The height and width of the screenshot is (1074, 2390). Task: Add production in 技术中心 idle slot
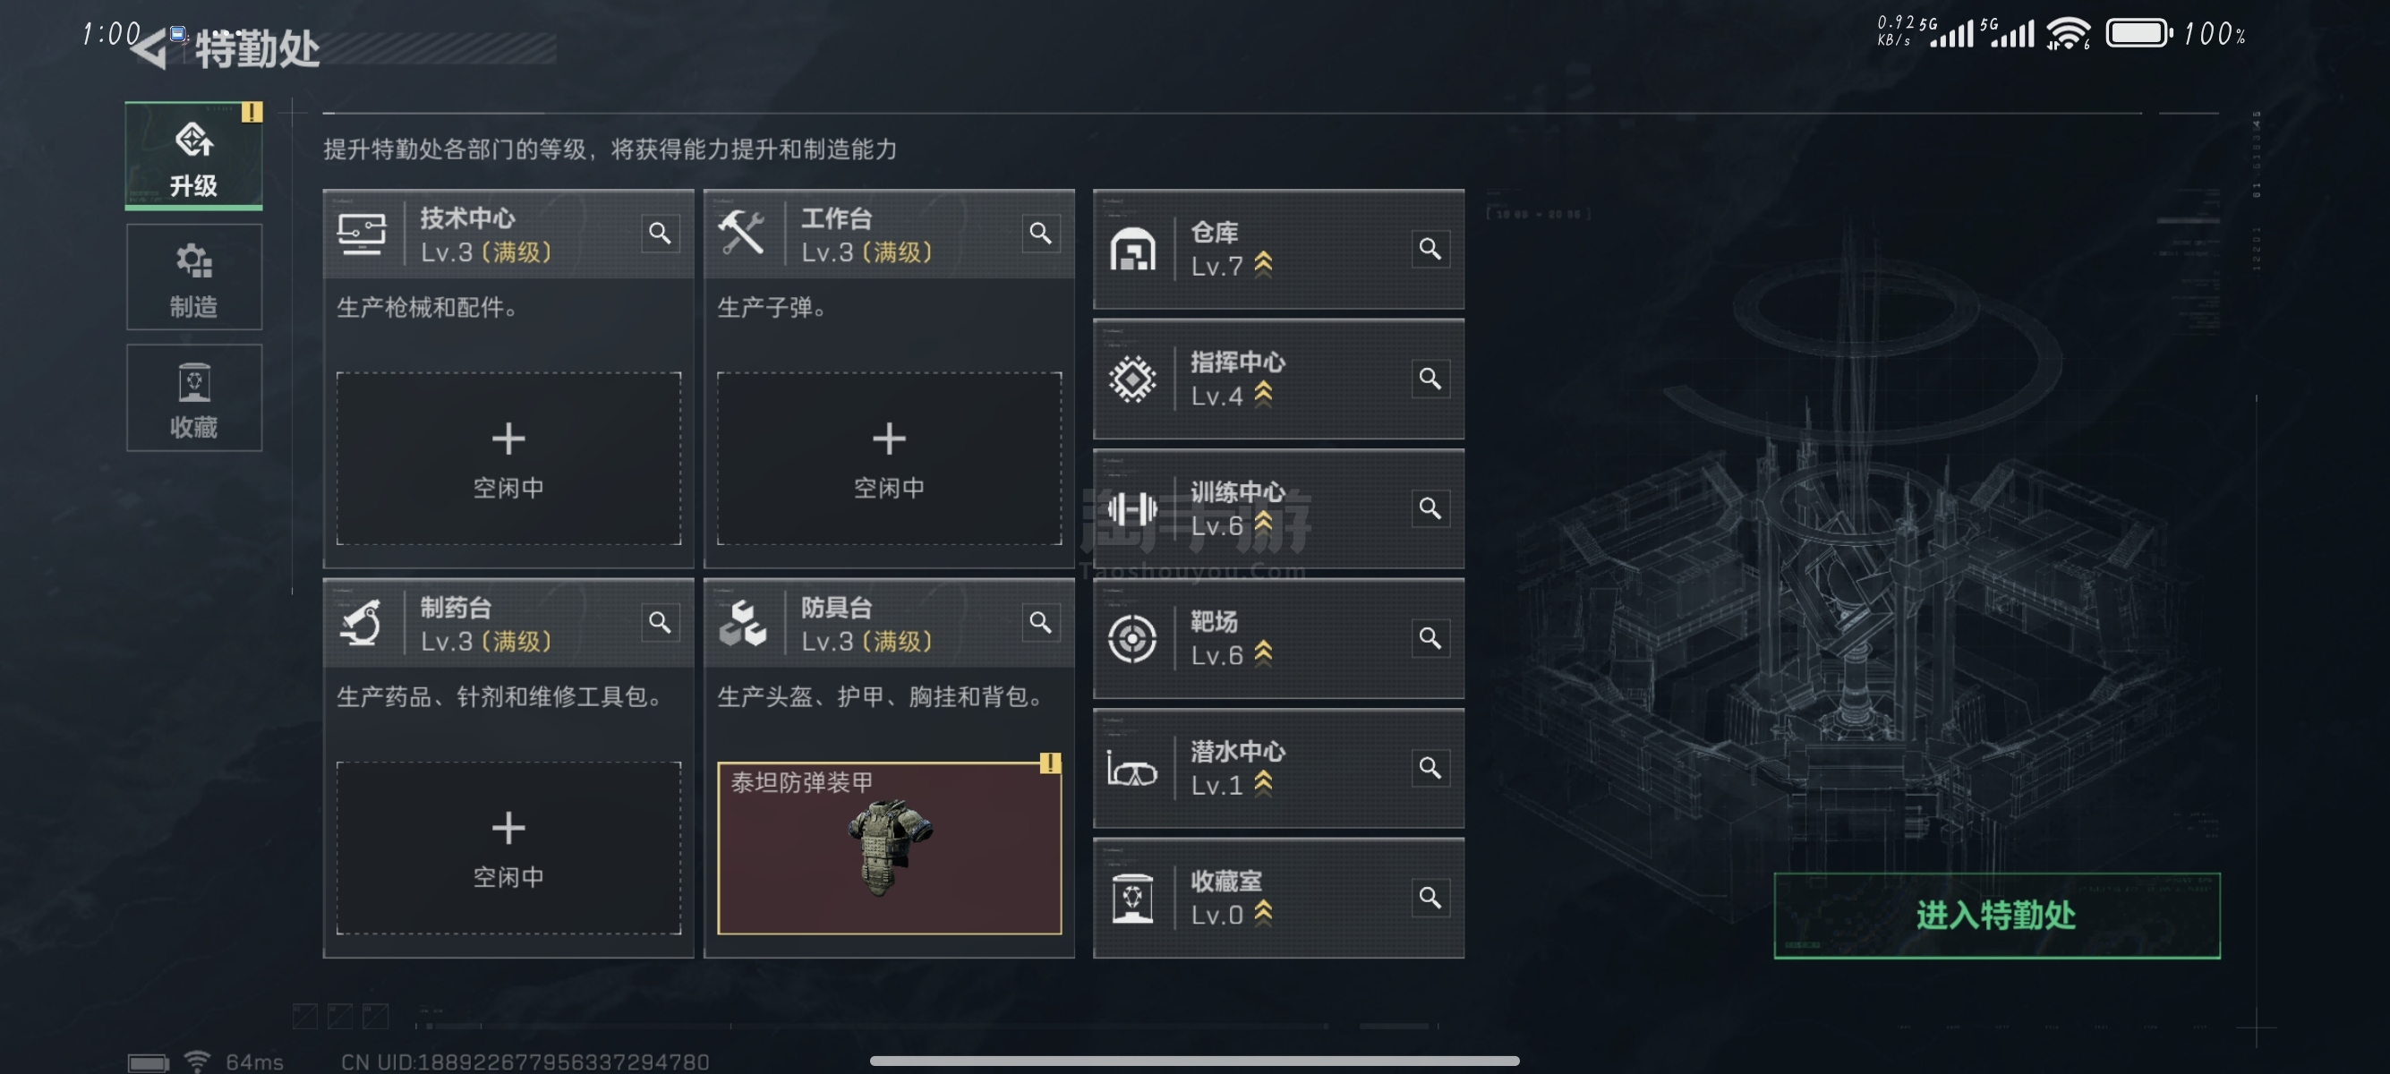click(508, 458)
